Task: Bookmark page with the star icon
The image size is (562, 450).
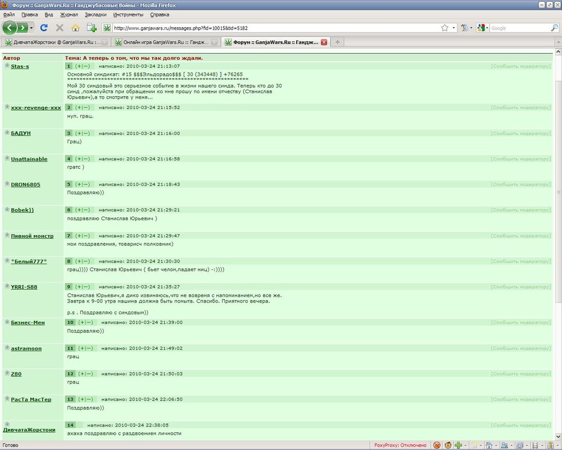Action: tap(444, 28)
